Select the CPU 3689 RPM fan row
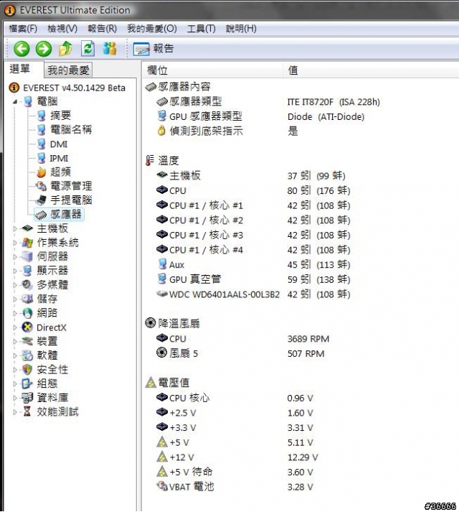 pyautogui.click(x=242, y=339)
